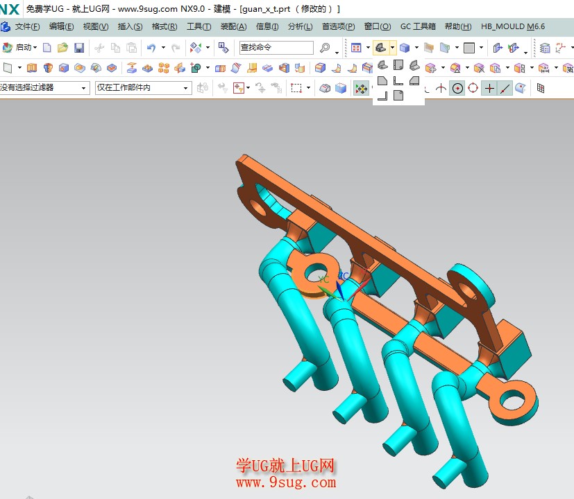Screen dimensions: 574x499
Task: Save the part with the floppy disk icon
Action: 79,48
